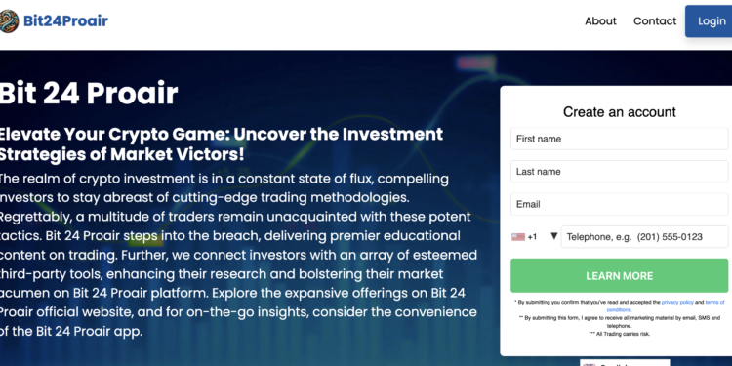Focus the Last name field
The height and width of the screenshot is (366, 732).
[x=619, y=172]
